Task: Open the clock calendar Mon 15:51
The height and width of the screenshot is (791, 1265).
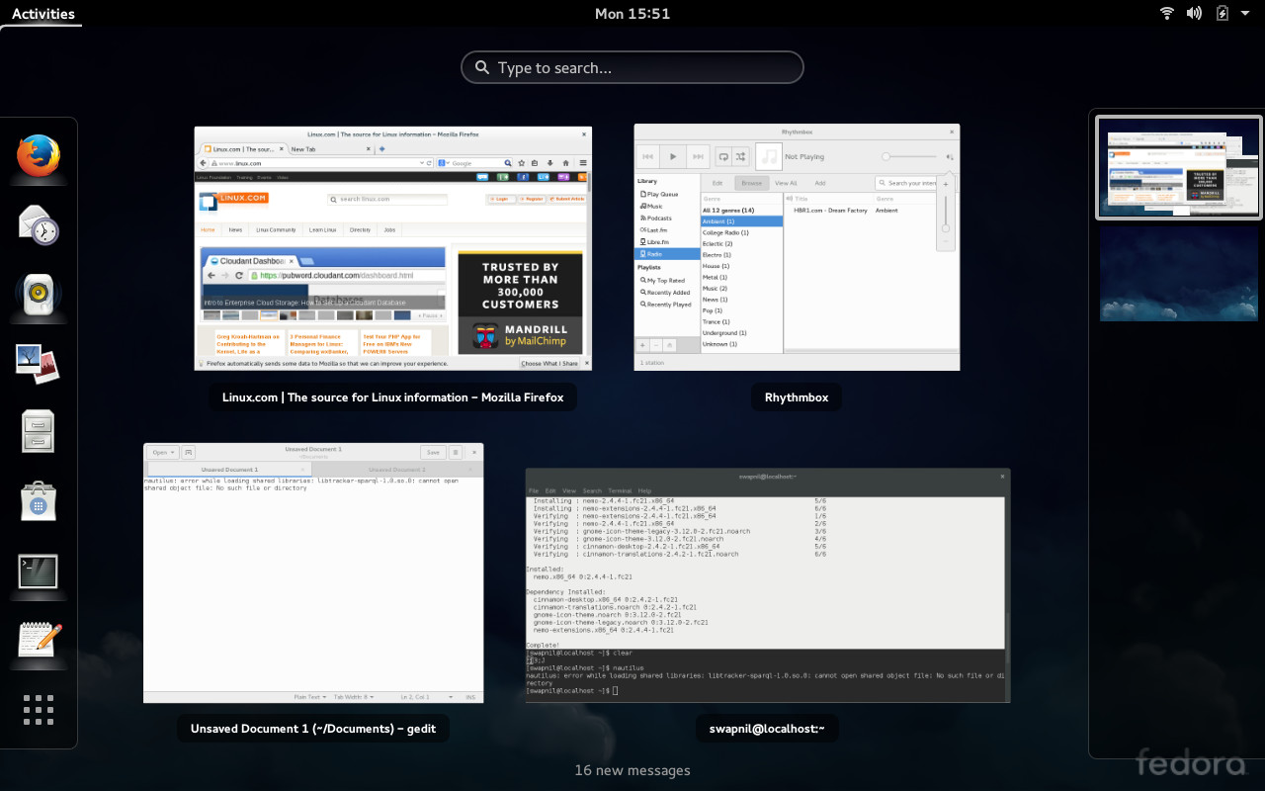Action: (632, 14)
